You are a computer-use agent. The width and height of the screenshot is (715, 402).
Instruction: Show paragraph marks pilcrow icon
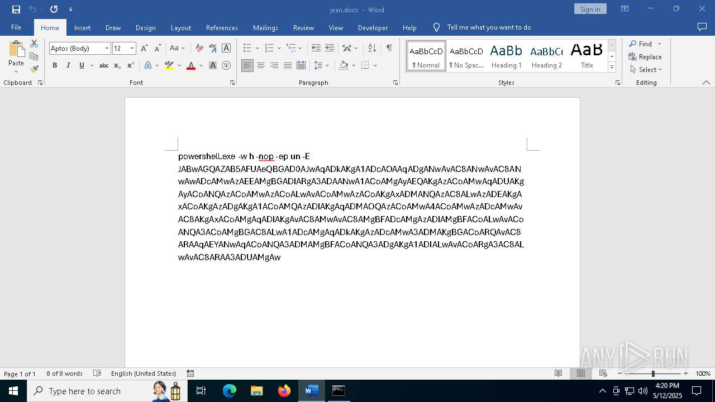[x=389, y=49]
